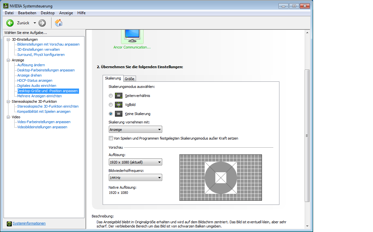Viewport: 373px width, 232px height.
Task: Collapse the Video tree node
Action: pos(8,117)
